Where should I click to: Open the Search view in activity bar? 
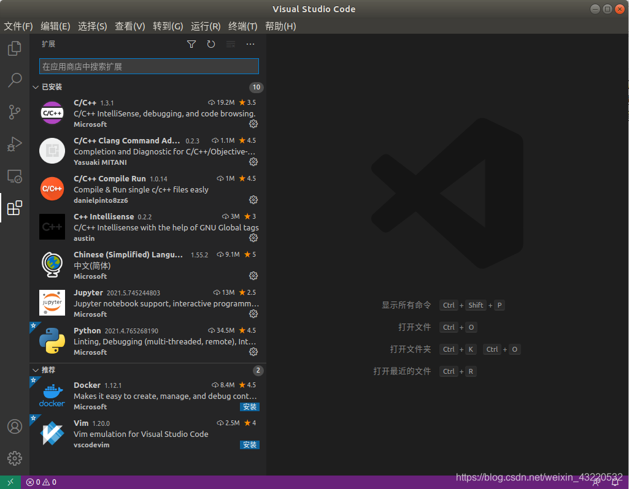15,80
